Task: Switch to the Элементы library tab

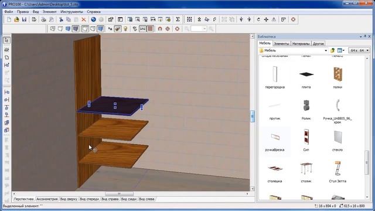Action: pos(281,44)
